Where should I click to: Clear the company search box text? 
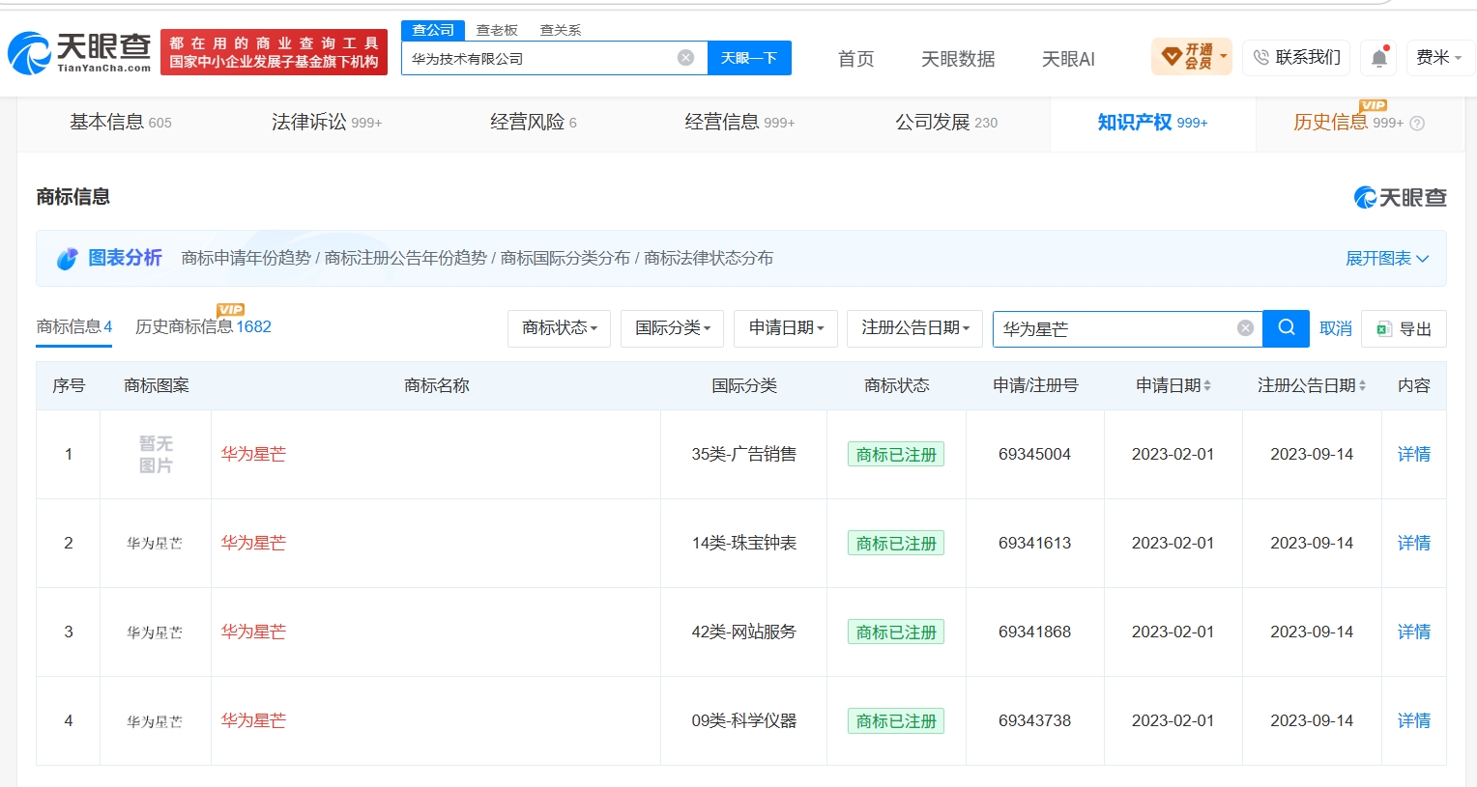[686, 58]
